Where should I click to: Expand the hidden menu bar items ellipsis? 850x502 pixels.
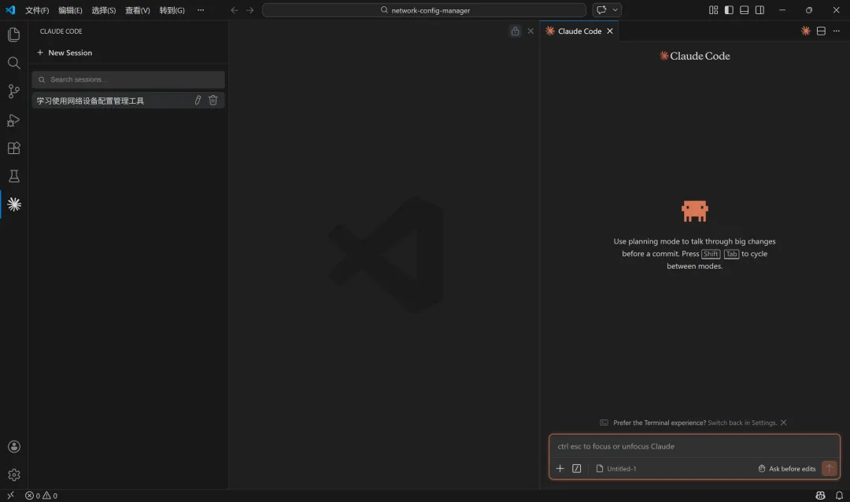point(201,10)
